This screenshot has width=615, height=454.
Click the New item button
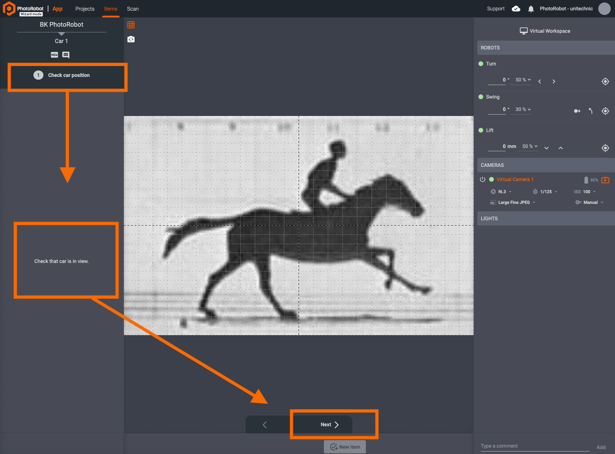pyautogui.click(x=344, y=447)
